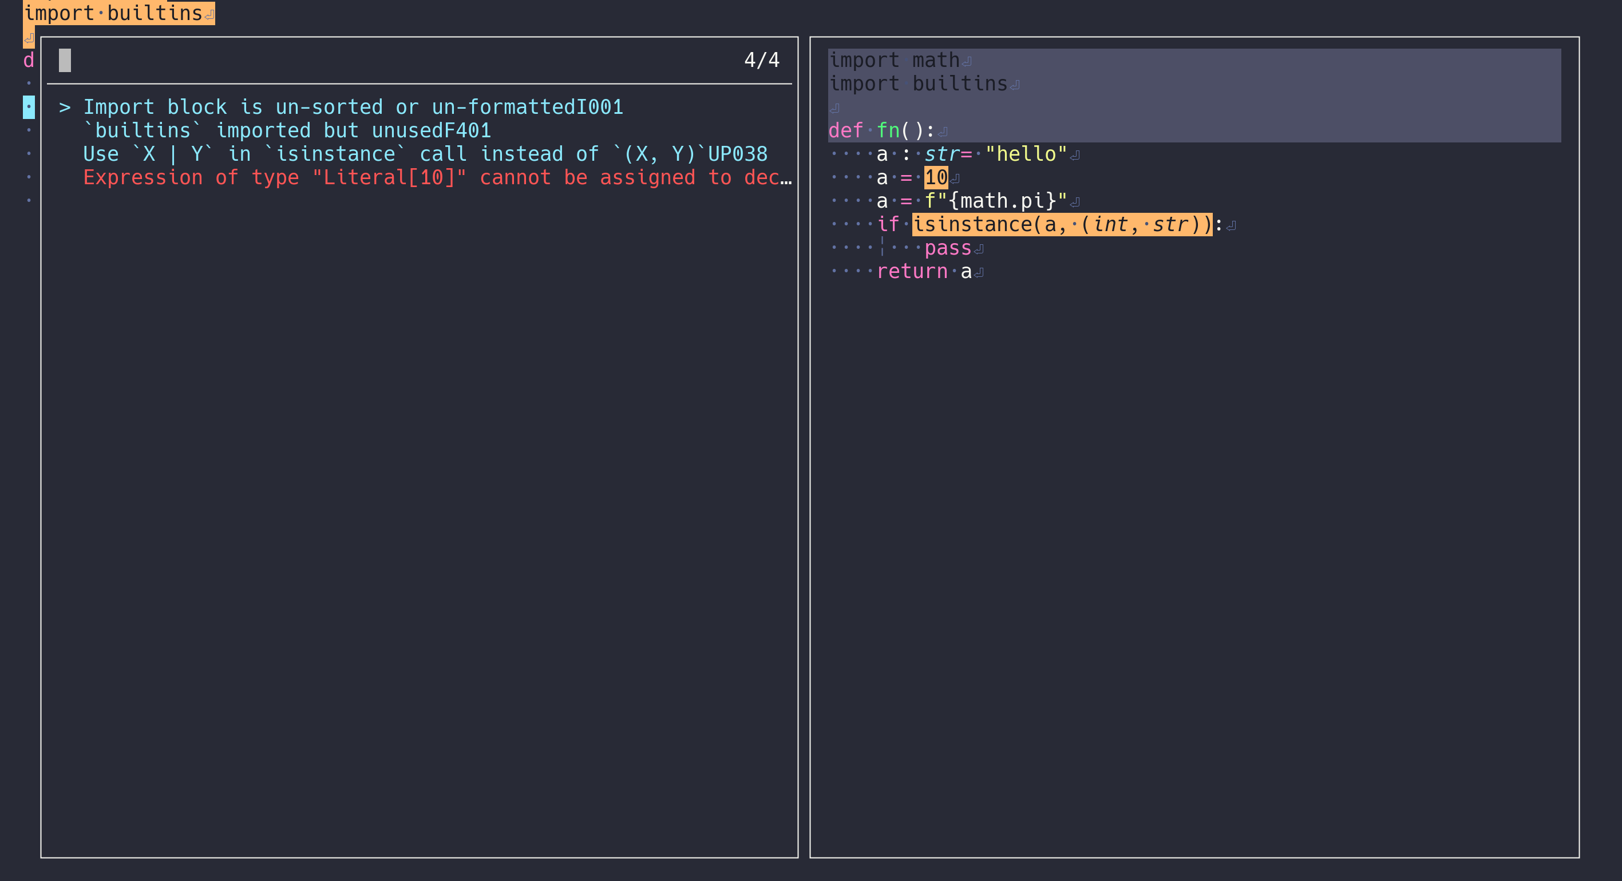Click the highlighted "isinstance(a, (int, str))" region
This screenshot has width=1622, height=881.
(x=1062, y=224)
